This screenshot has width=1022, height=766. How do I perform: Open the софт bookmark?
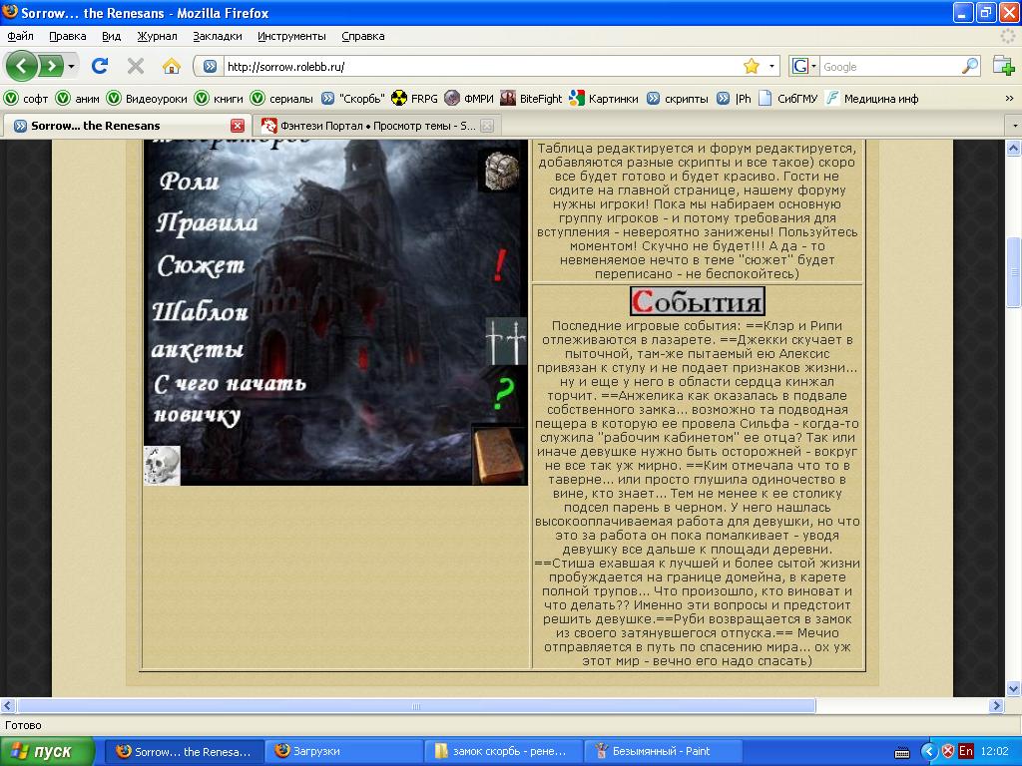click(26, 99)
